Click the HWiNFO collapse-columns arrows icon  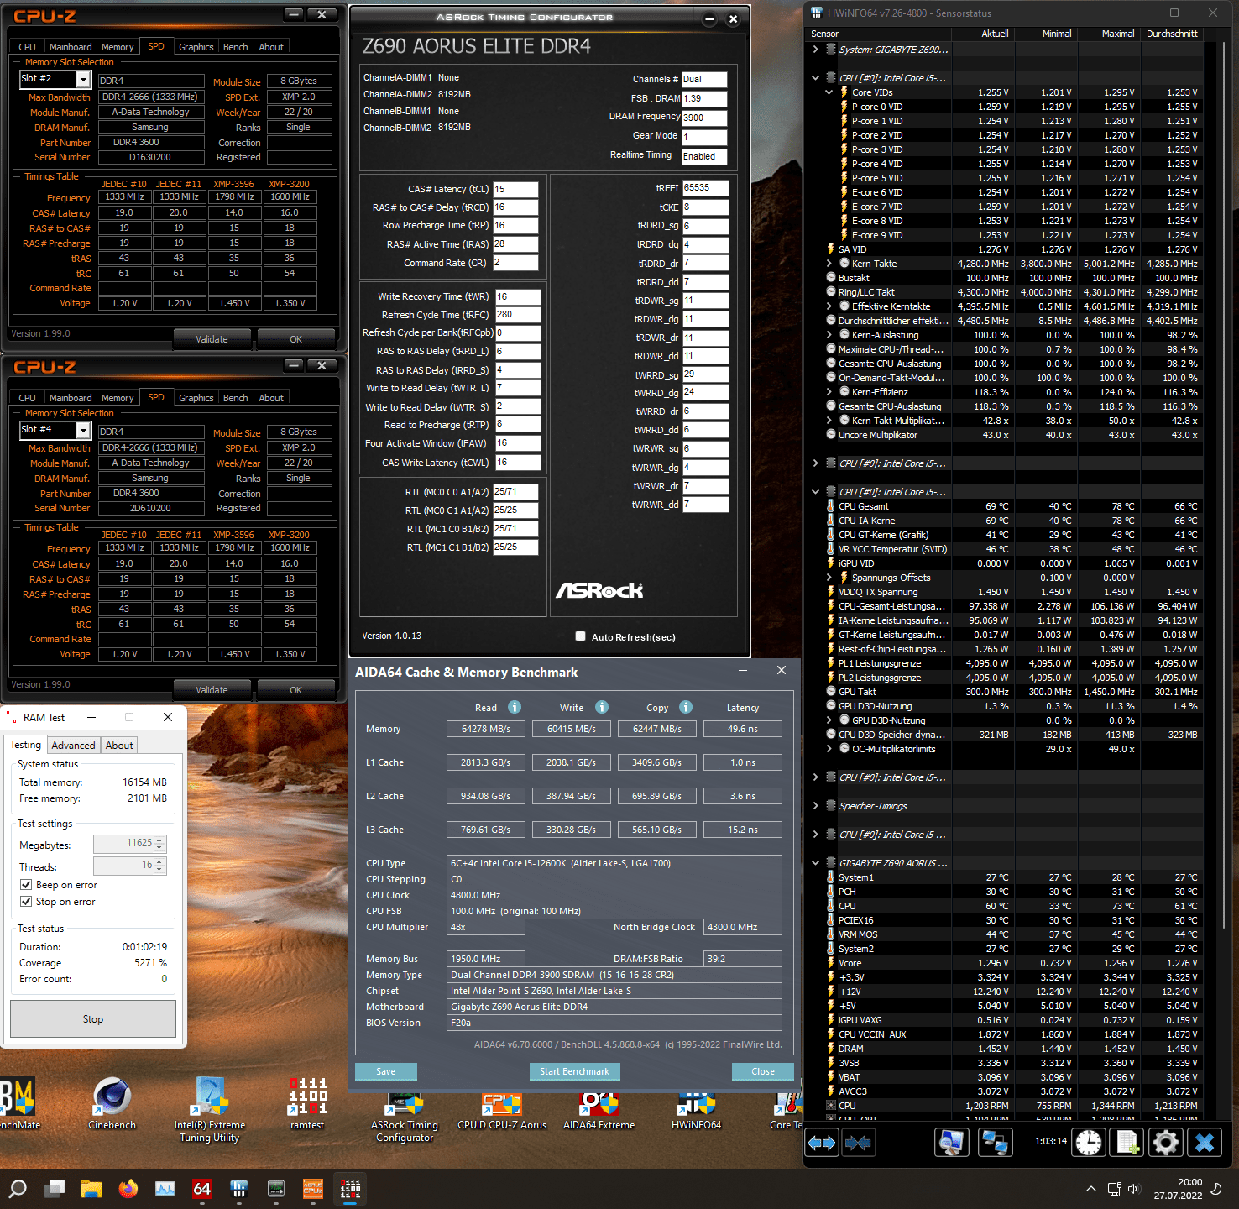(x=858, y=1143)
